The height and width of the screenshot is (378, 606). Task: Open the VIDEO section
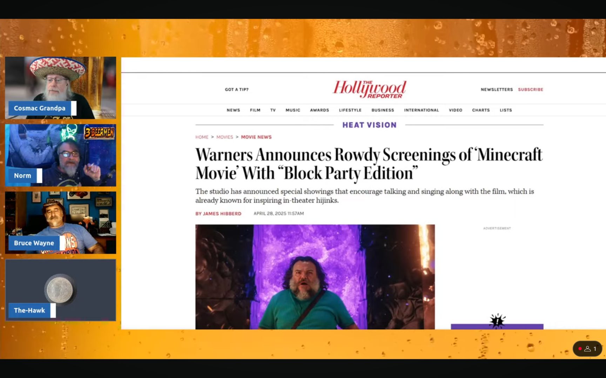pyautogui.click(x=456, y=110)
